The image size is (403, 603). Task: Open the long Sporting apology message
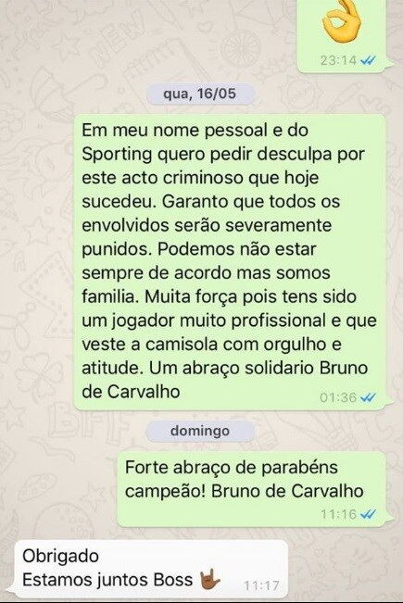[x=230, y=262]
